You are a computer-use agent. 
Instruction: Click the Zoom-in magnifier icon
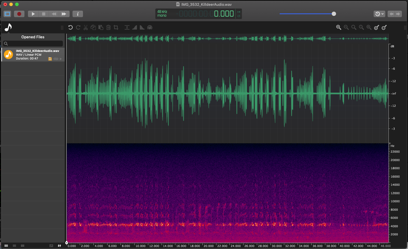pos(339,27)
